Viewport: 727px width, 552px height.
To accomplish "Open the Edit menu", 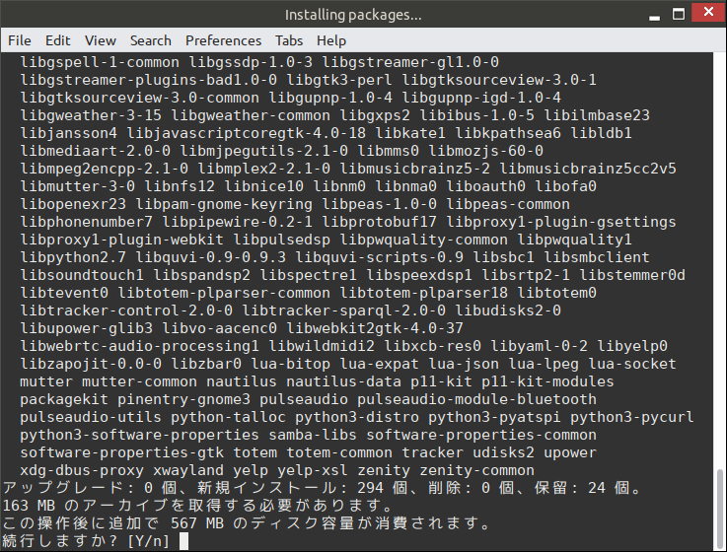I will (x=58, y=40).
